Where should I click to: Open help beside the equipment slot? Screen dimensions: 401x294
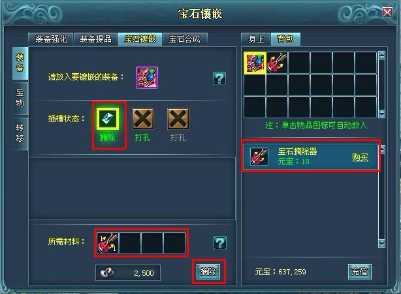(x=219, y=78)
